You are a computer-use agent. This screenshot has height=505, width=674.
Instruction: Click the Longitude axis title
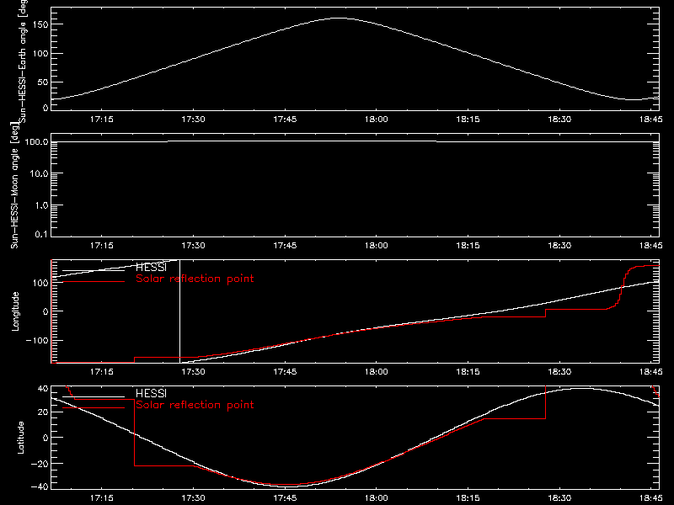pyautogui.click(x=15, y=311)
